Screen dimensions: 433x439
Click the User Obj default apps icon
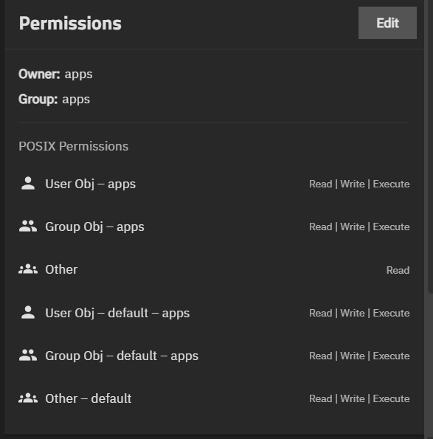click(x=28, y=312)
